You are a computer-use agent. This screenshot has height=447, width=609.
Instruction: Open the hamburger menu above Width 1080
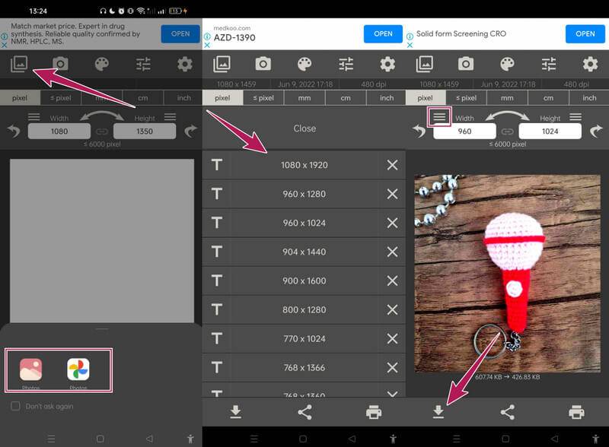33,117
